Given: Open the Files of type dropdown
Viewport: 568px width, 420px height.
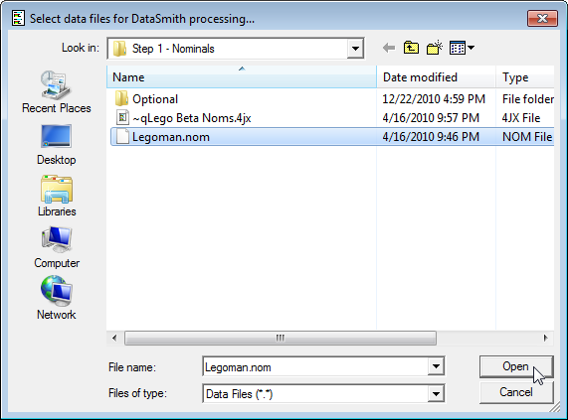Looking at the screenshot, I should coord(436,393).
